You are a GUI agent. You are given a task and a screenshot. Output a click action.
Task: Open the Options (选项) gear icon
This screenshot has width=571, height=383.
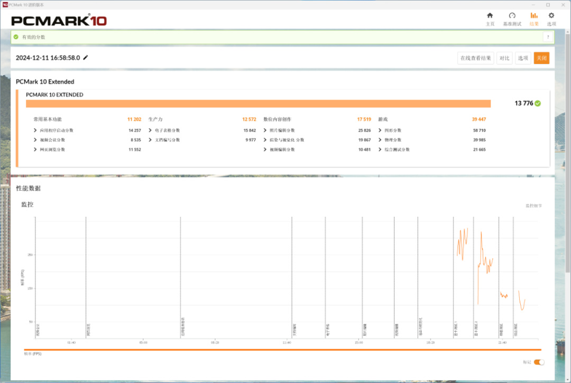pyautogui.click(x=551, y=16)
